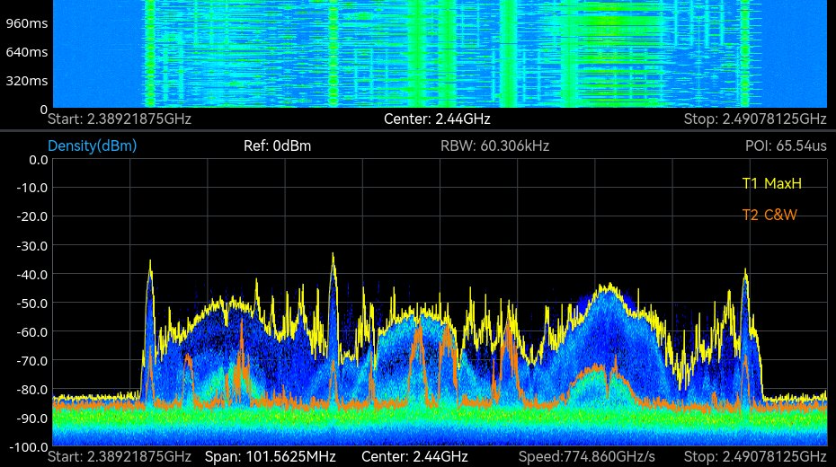Select the -100.0 dBm axis label
This screenshot has width=836, height=467.
28,446
